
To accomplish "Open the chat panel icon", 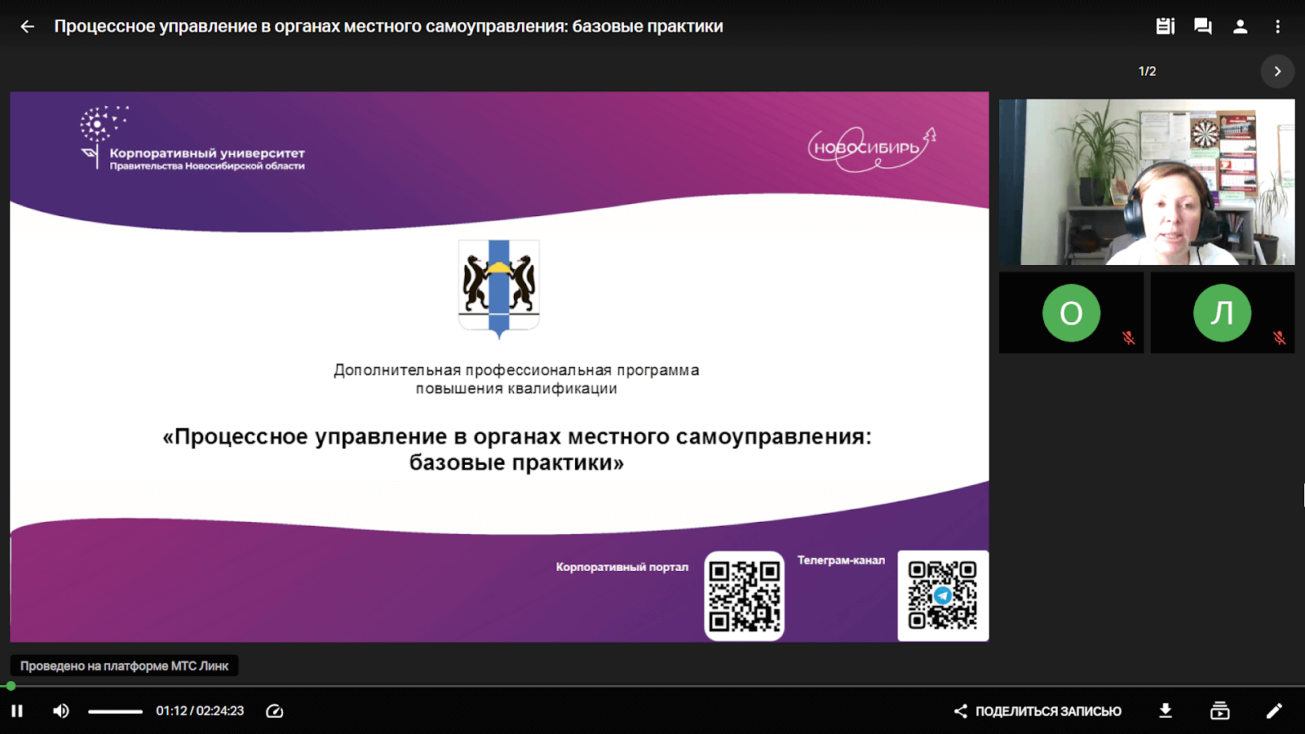I will pos(1202,27).
